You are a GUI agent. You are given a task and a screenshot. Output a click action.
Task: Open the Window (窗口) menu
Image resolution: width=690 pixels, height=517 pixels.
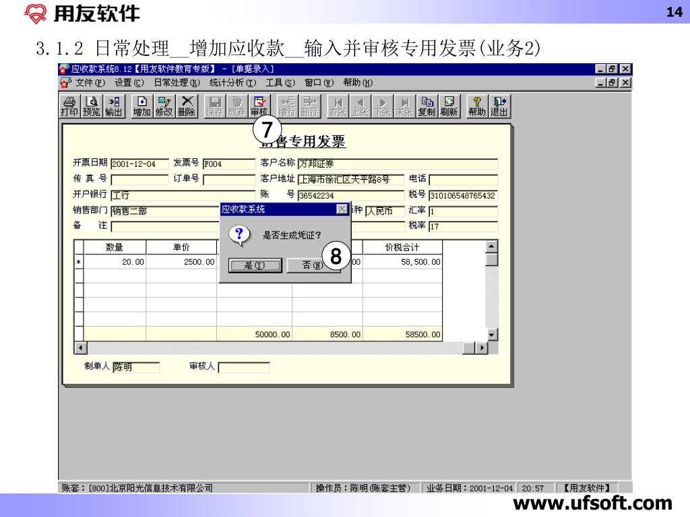point(319,83)
